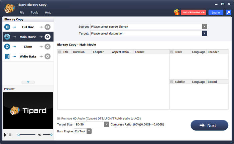Select the Full Disc copy mode
Viewport: 234px width, 144px height.
[28, 27]
